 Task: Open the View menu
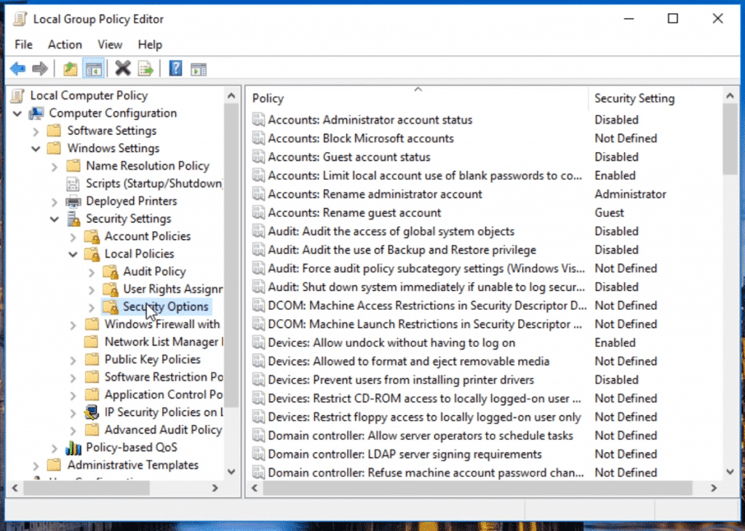coord(110,44)
